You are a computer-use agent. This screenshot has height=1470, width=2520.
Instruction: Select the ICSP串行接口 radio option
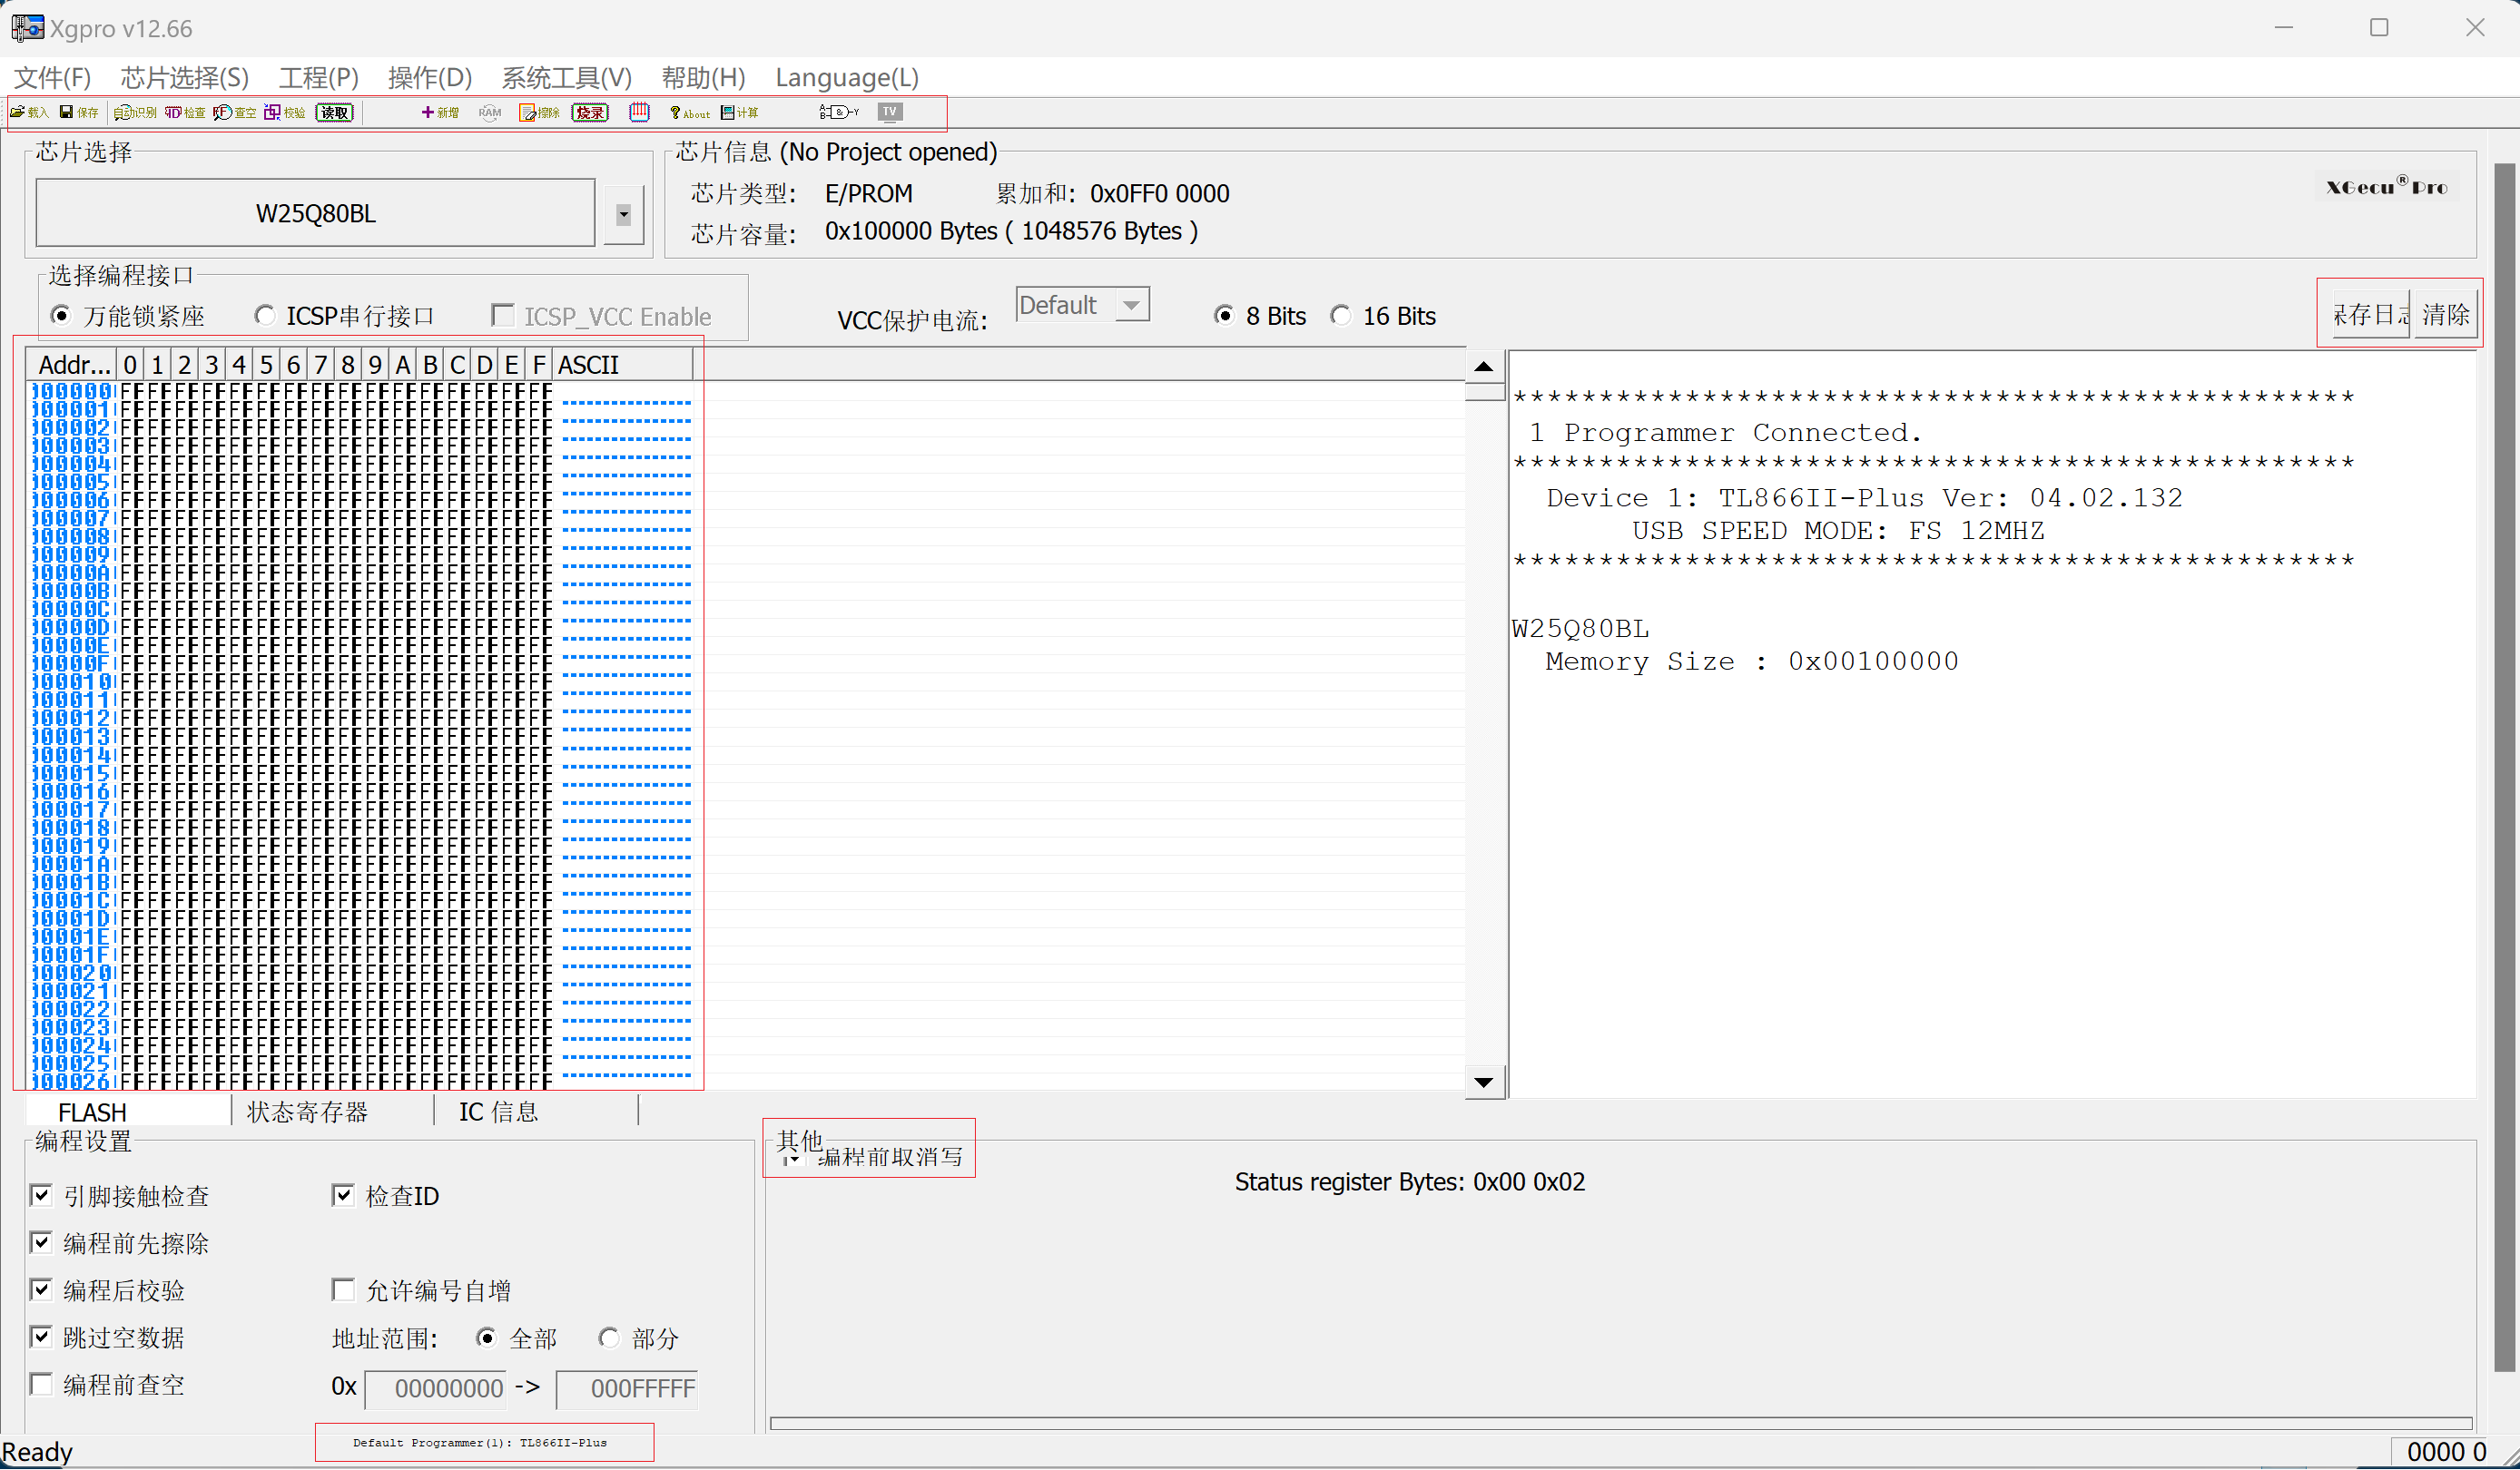(264, 316)
